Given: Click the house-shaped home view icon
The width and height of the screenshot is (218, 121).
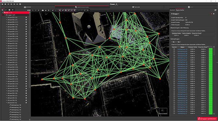Looking at the screenshot, I should (x=43, y=10).
